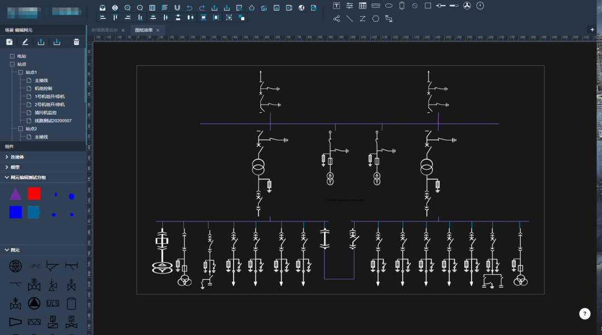
Task: Select the text tool icon
Action: click(337, 6)
